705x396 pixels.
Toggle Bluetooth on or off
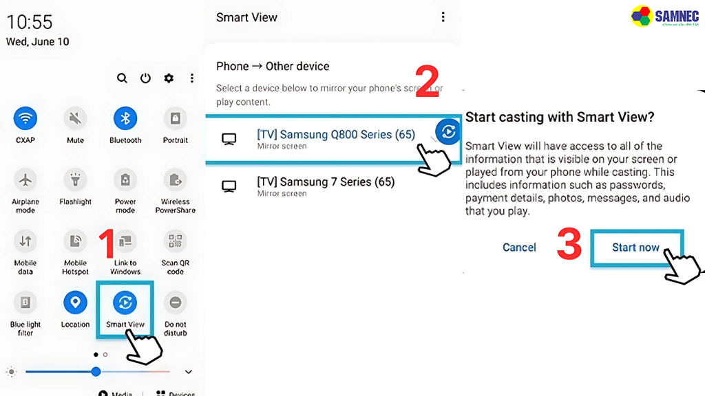[x=125, y=119]
